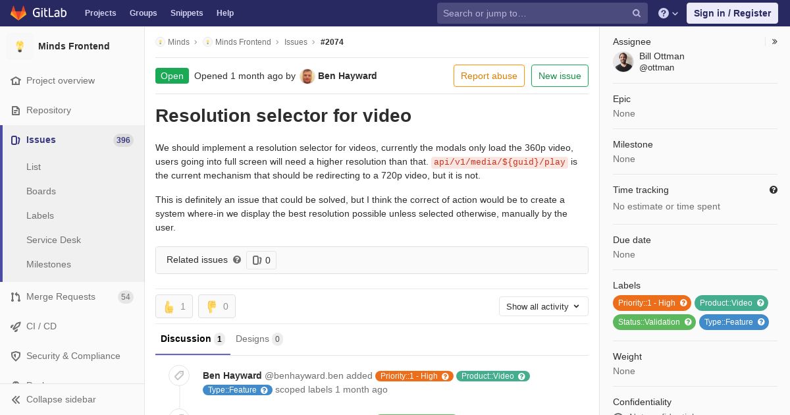The image size is (790, 415).
Task: Click help icon on sidebar Type::Feature label
Action: click(761, 322)
